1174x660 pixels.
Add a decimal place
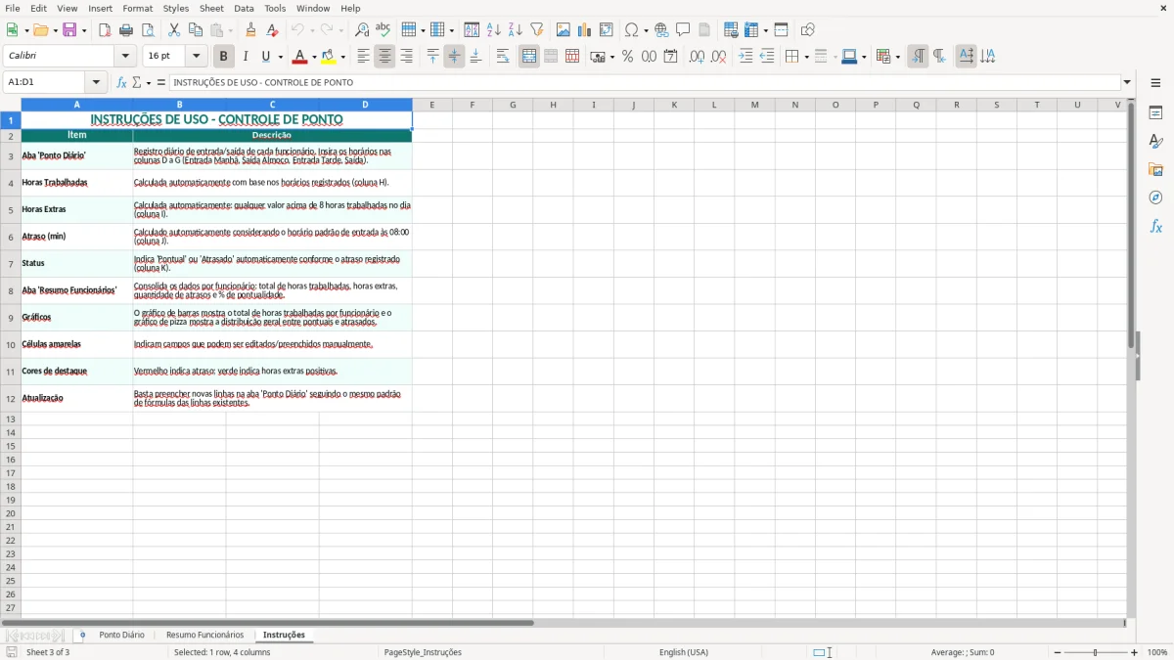pos(697,57)
